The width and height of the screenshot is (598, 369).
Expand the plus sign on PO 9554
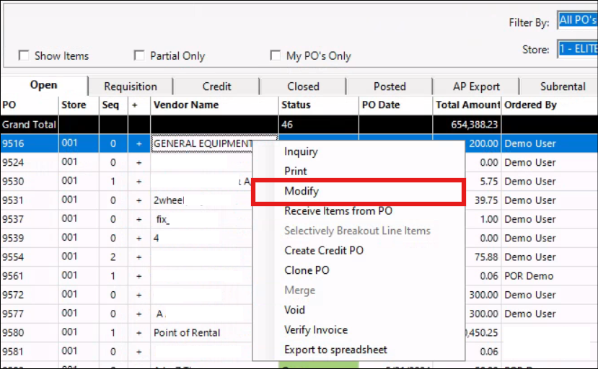pos(138,257)
